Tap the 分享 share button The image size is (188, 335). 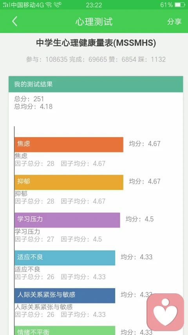click(174, 21)
